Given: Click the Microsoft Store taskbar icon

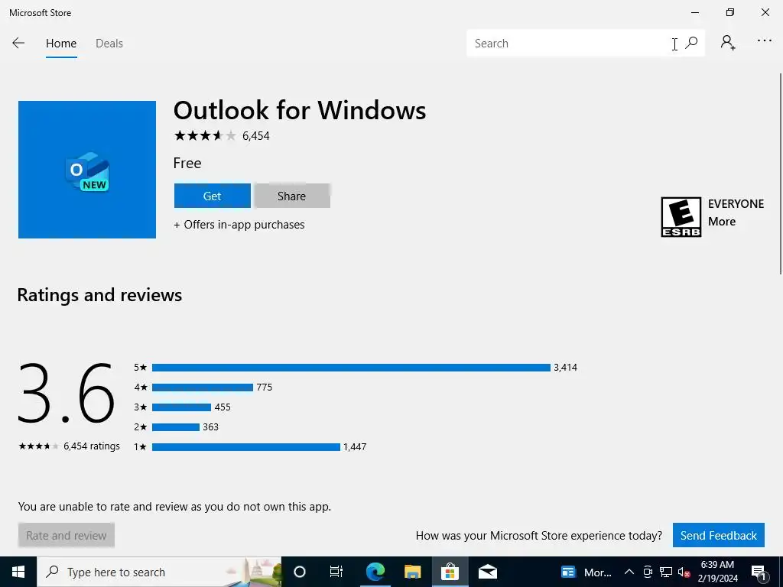Looking at the screenshot, I should click(450, 572).
